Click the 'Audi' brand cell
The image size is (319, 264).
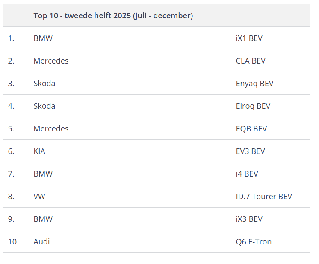(x=41, y=242)
